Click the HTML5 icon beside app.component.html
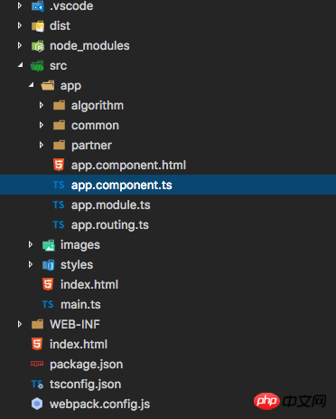 click(x=59, y=165)
